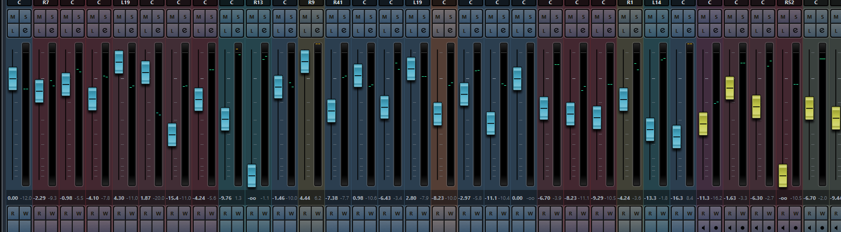This screenshot has width=841, height=232.
Task: Solo the R13 channel with S
Action: tap(265, 17)
